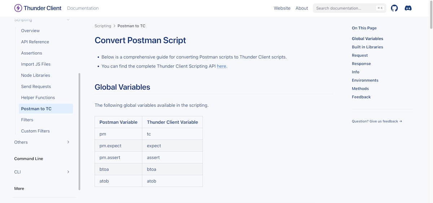This screenshot has height=203, width=433.
Task: Follow the 'here' Scripting API link
Action: [222, 66]
